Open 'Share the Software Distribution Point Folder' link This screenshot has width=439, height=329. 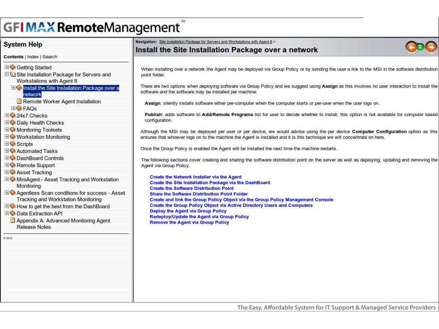click(x=199, y=194)
